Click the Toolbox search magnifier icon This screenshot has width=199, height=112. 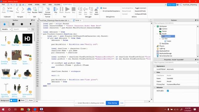click(29, 29)
